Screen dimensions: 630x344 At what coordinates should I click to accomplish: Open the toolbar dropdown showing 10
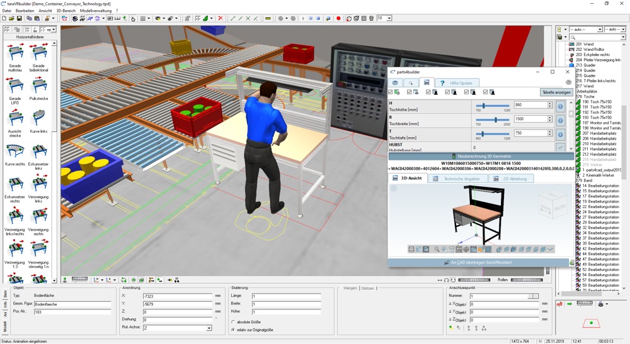point(389,18)
